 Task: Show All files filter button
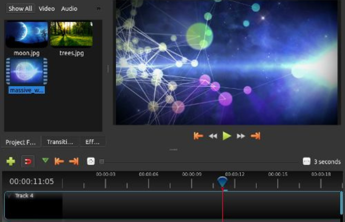pos(20,8)
